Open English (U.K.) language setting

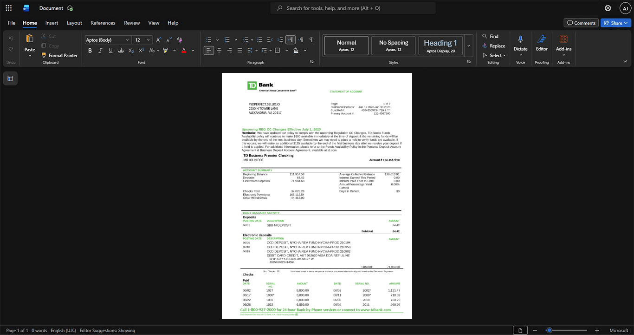[64, 330]
